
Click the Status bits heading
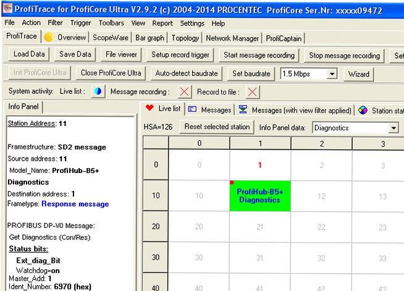(x=28, y=249)
